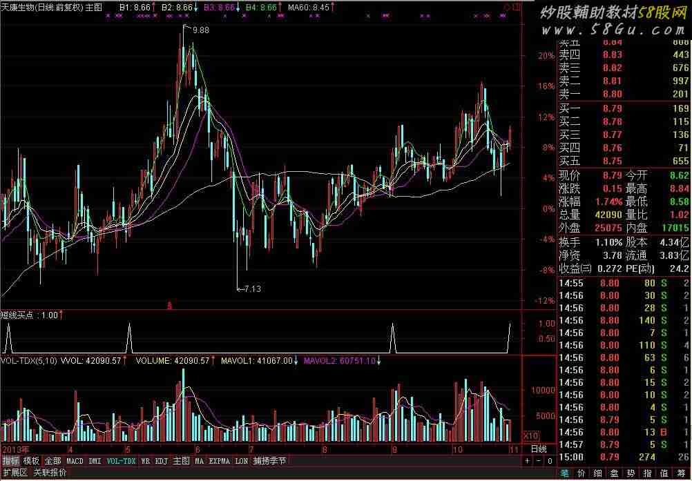
Task: Click the red marker below the chart
Action: [169, 304]
